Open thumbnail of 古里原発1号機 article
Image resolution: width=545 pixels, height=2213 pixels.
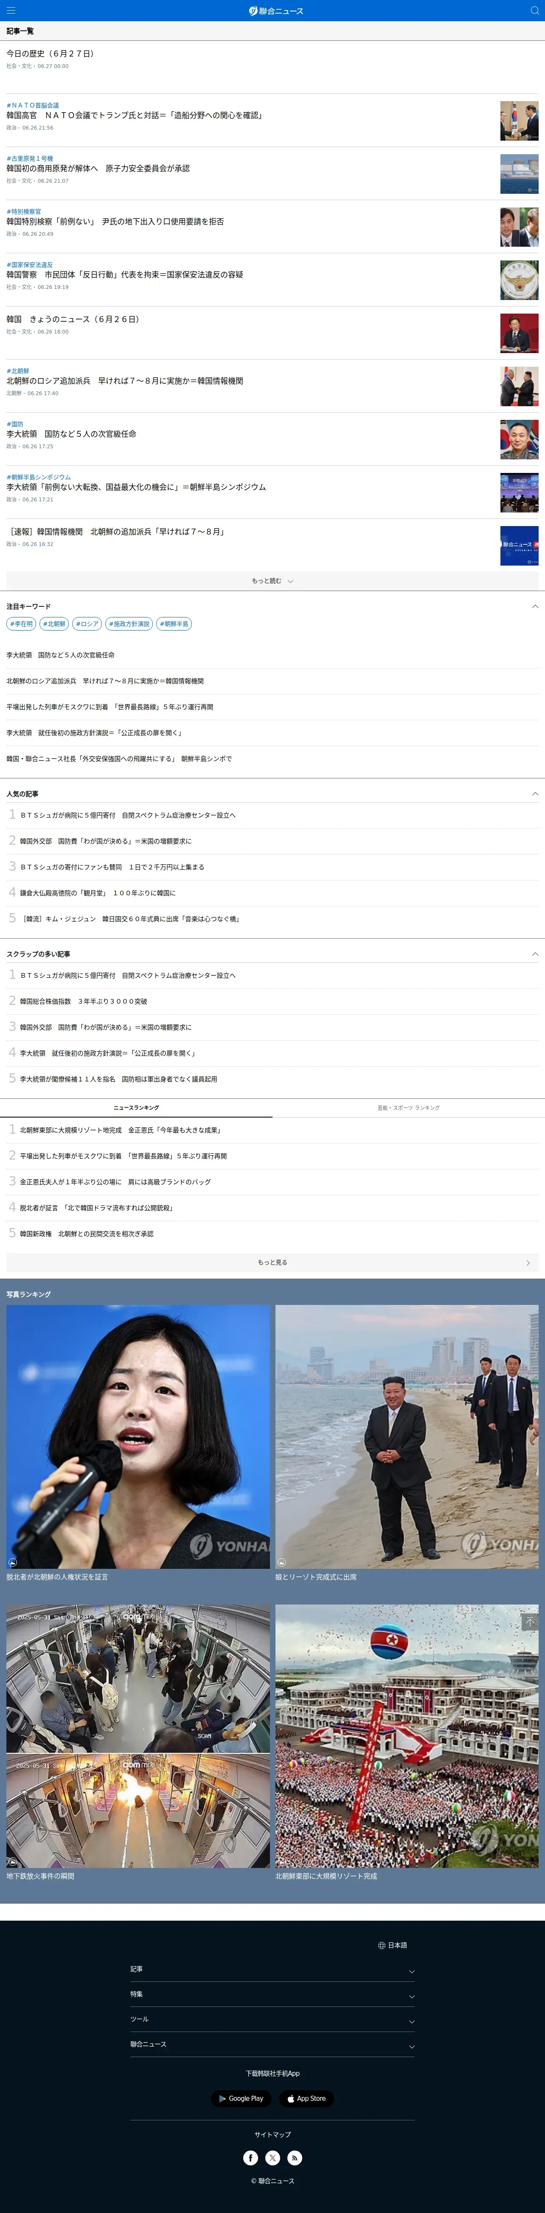(519, 174)
